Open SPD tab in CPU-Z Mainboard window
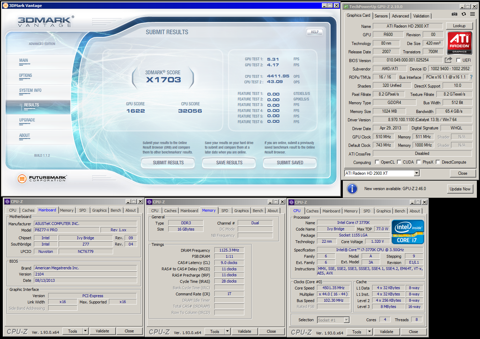Viewport: 480px width, 339px height. click(83, 210)
